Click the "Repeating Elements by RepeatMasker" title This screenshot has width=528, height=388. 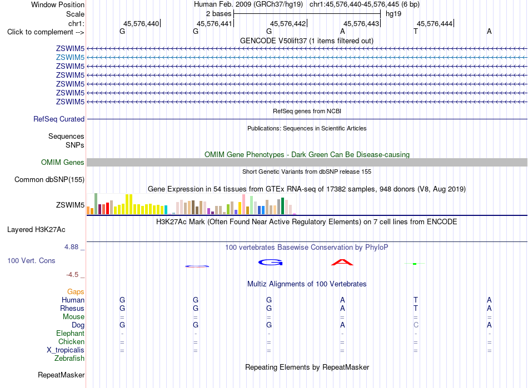[x=307, y=367]
